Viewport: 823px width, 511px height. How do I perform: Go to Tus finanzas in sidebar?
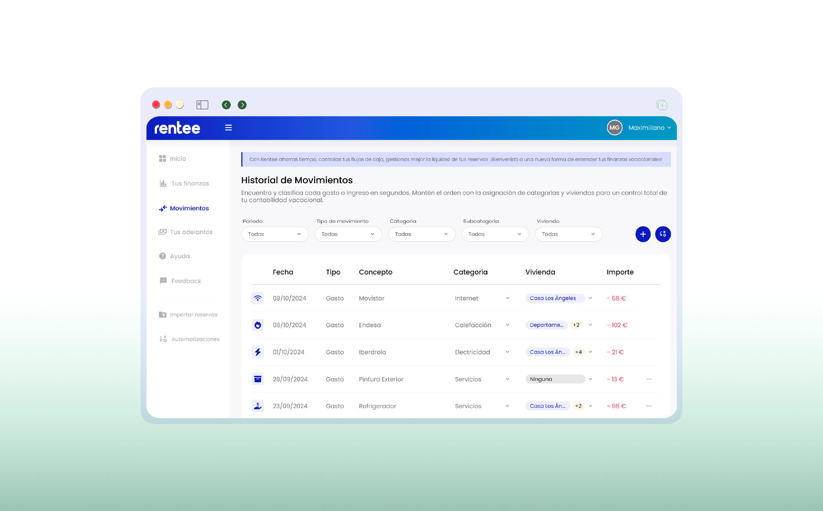189,183
